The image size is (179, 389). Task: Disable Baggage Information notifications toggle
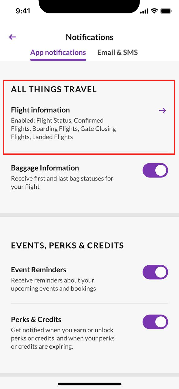pyautogui.click(x=155, y=170)
